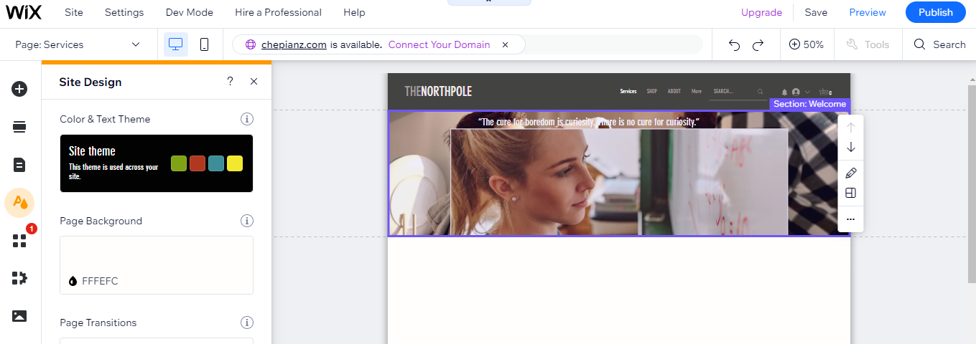Close the Site Design panel
The width and height of the screenshot is (976, 344).
pyautogui.click(x=254, y=82)
